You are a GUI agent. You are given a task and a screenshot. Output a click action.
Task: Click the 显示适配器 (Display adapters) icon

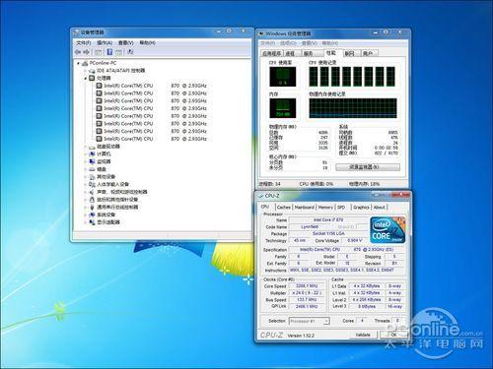click(92, 222)
